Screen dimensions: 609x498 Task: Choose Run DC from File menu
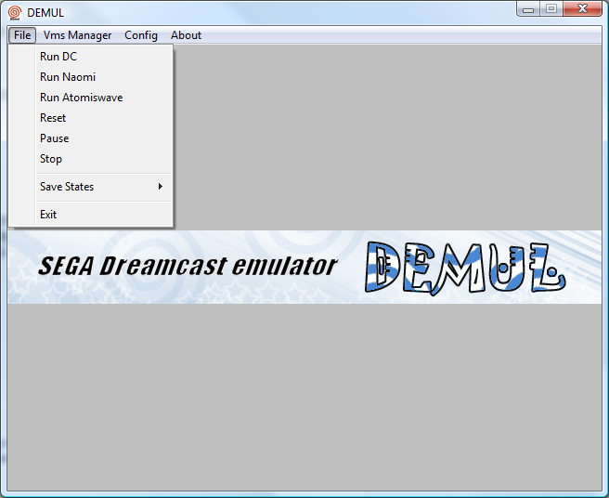tap(90, 57)
